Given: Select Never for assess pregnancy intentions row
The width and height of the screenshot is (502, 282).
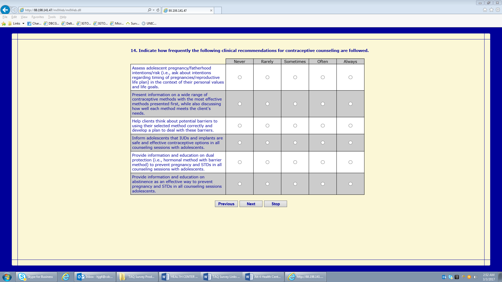Looking at the screenshot, I should point(240,77).
